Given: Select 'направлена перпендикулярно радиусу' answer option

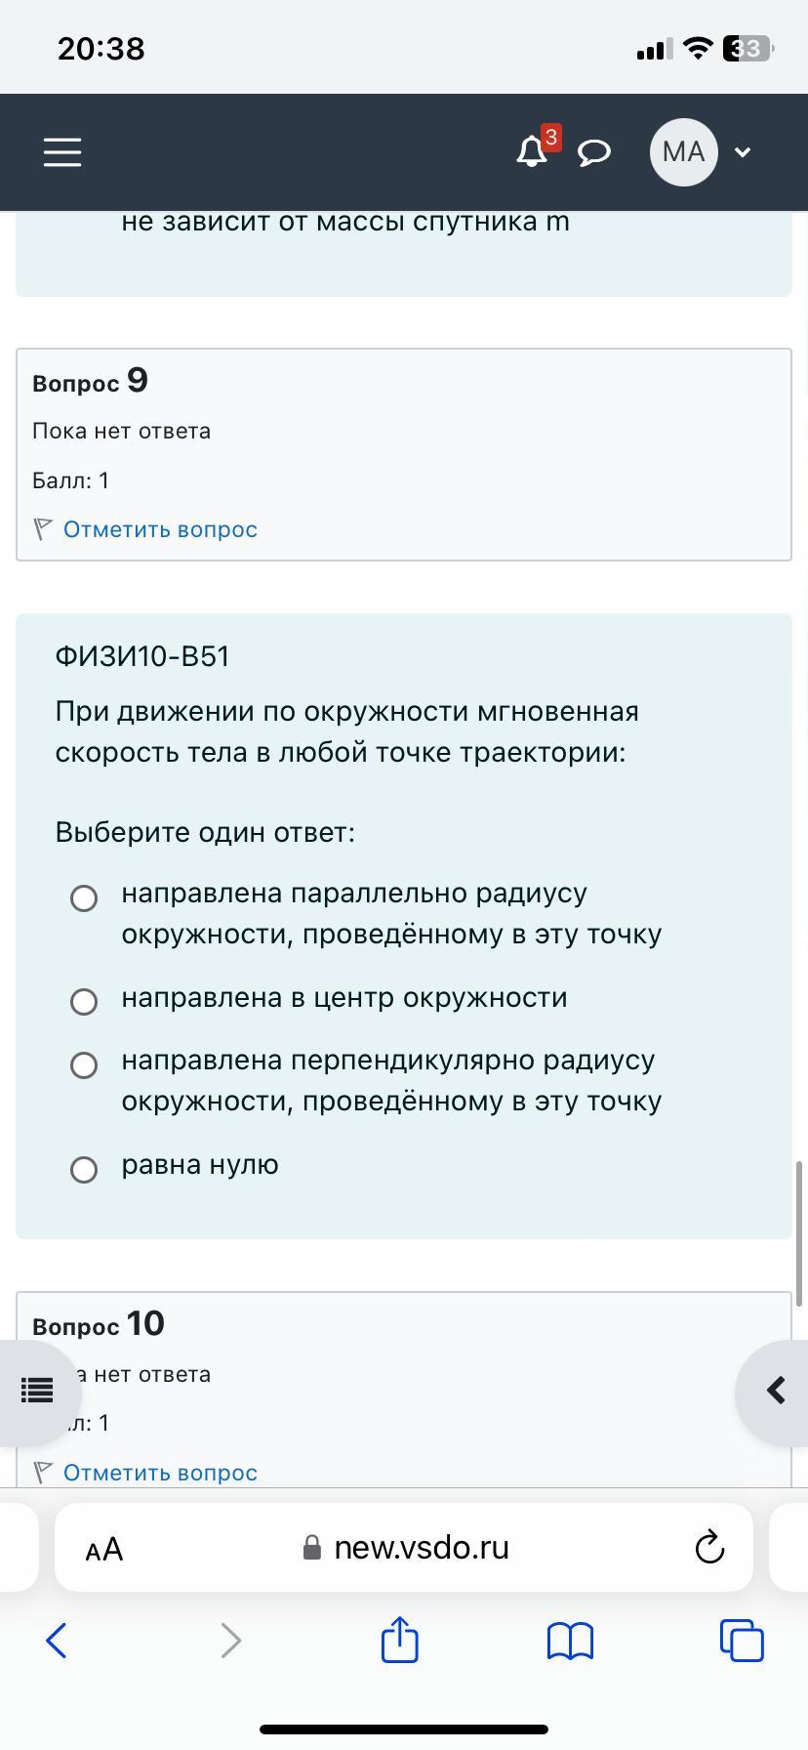Looking at the screenshot, I should 84,1064.
